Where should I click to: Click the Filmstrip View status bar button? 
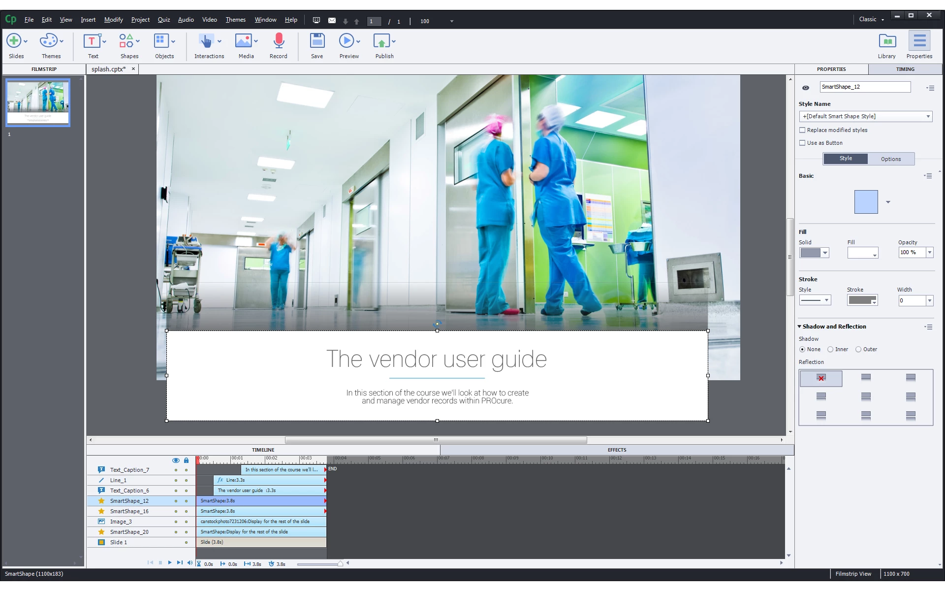[x=853, y=574]
